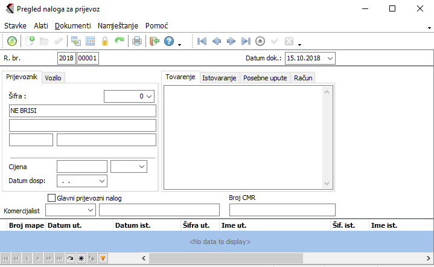434x267 pixels.
Task: Click the calculator icon in toolbar
Action: [x=91, y=41]
